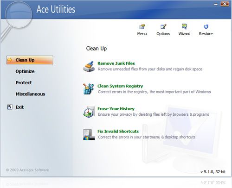232x188 pixels.
Task: Open the Erase Your History link
Action: (116, 109)
